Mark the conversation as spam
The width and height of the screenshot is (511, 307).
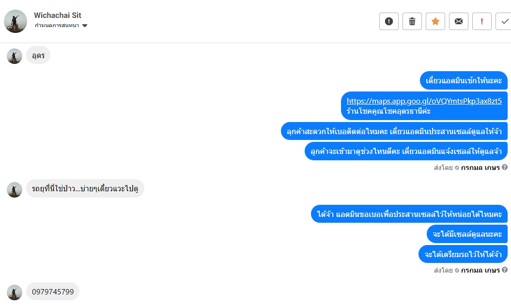[x=388, y=21]
